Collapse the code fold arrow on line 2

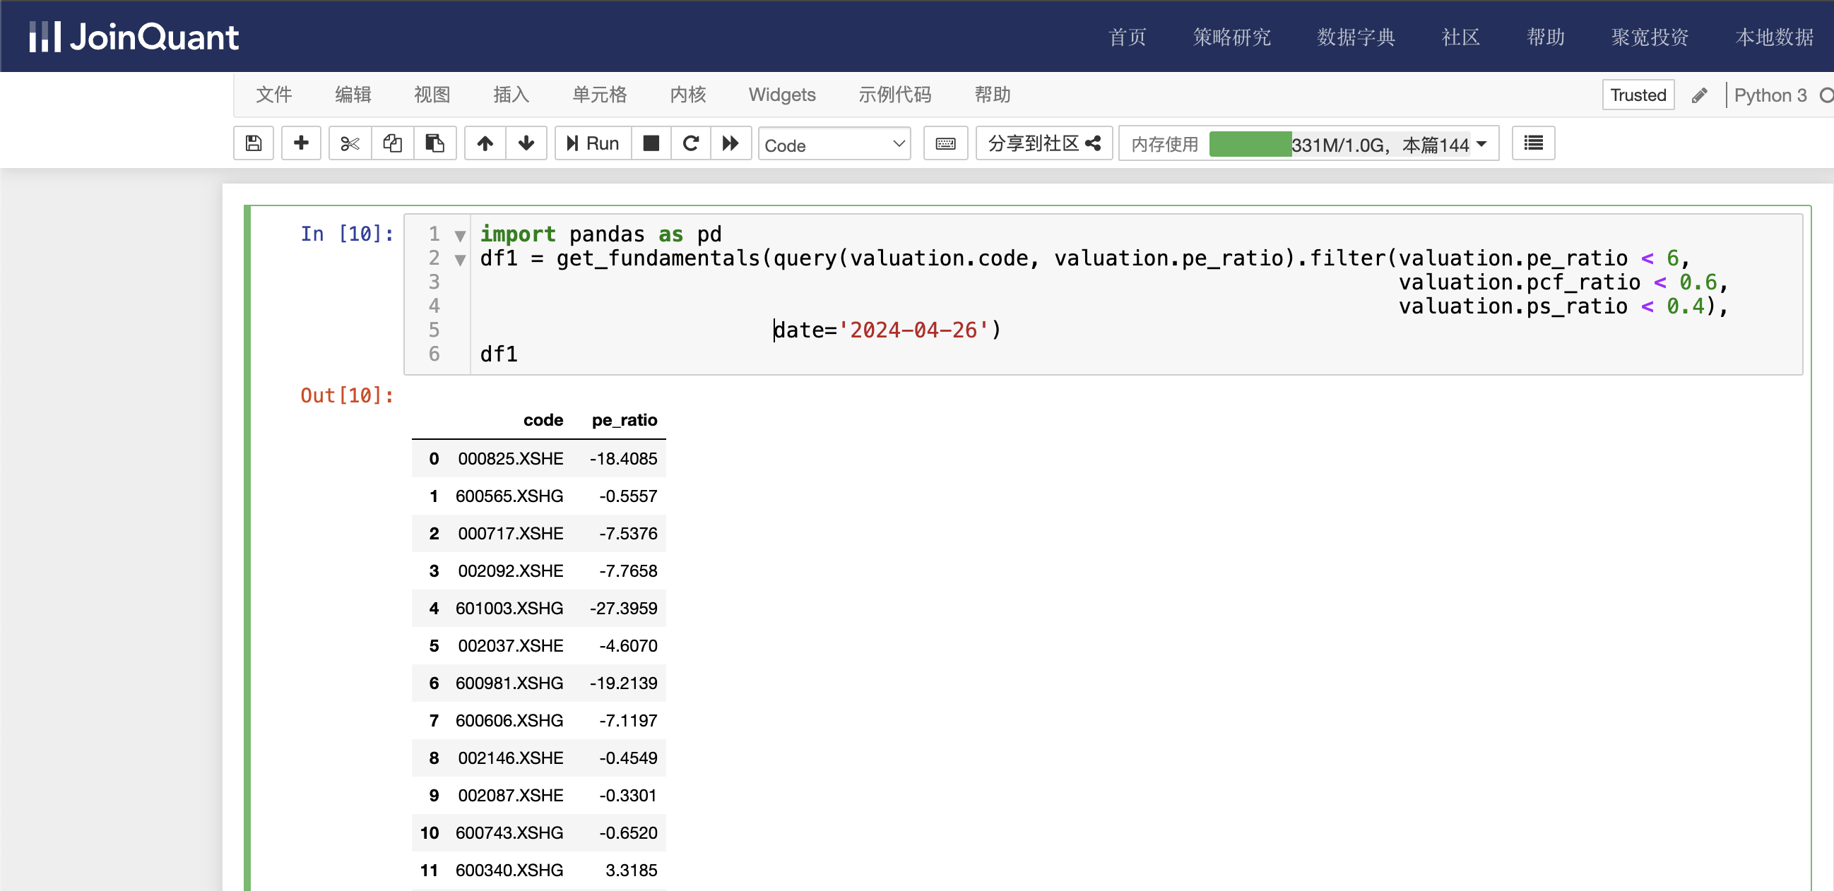pos(461,260)
